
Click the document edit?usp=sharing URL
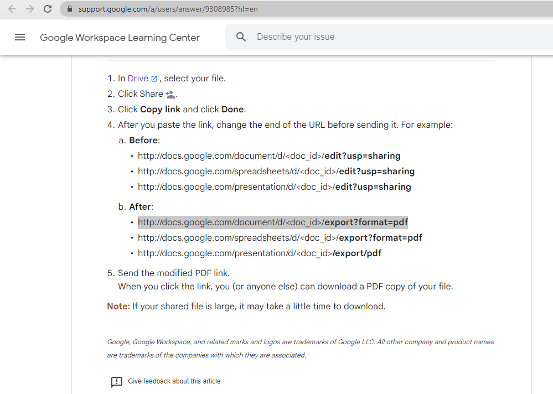(x=269, y=156)
